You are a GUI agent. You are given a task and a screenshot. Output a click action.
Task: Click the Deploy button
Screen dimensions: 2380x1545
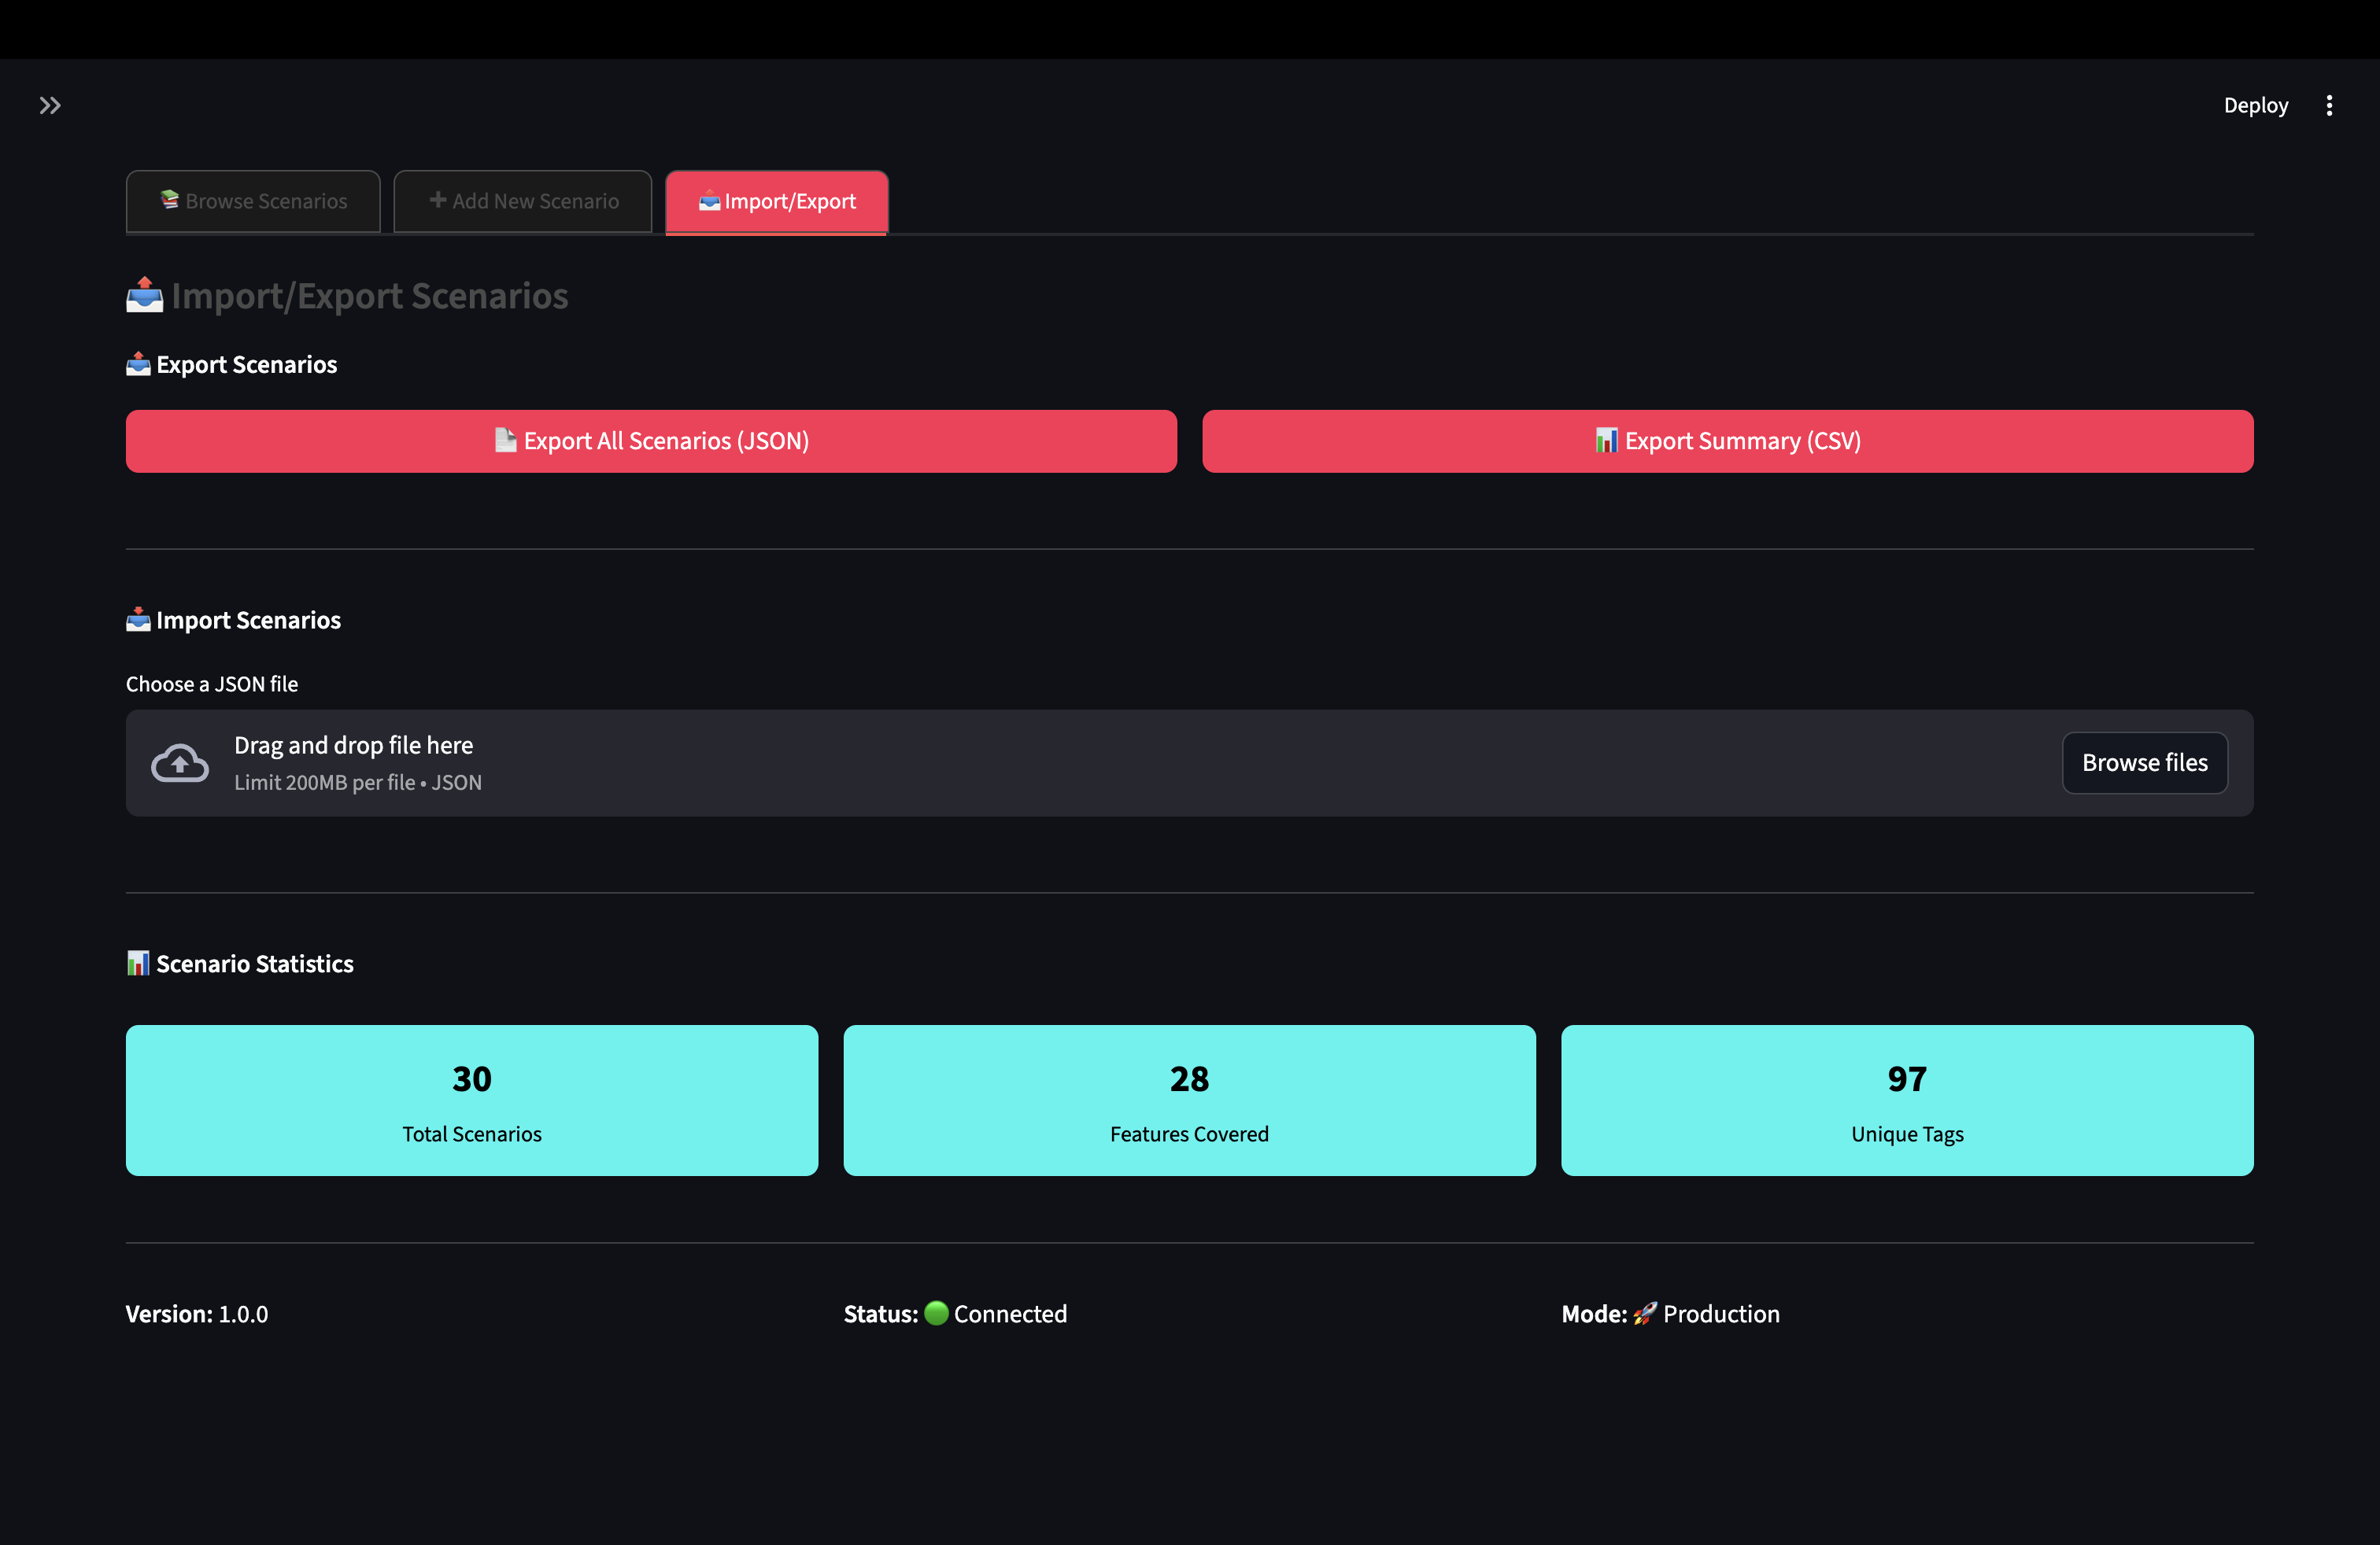[x=2255, y=105]
